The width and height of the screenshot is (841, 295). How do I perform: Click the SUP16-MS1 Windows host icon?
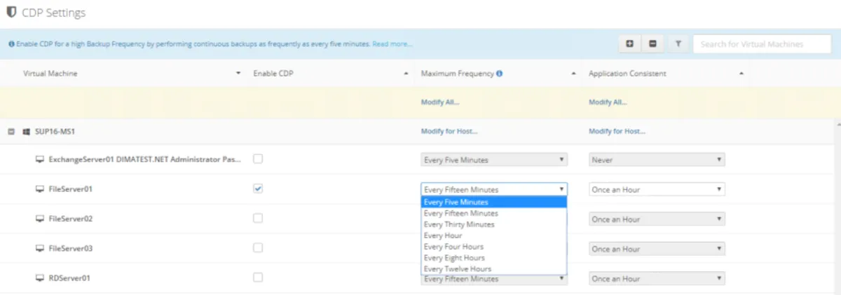26,131
